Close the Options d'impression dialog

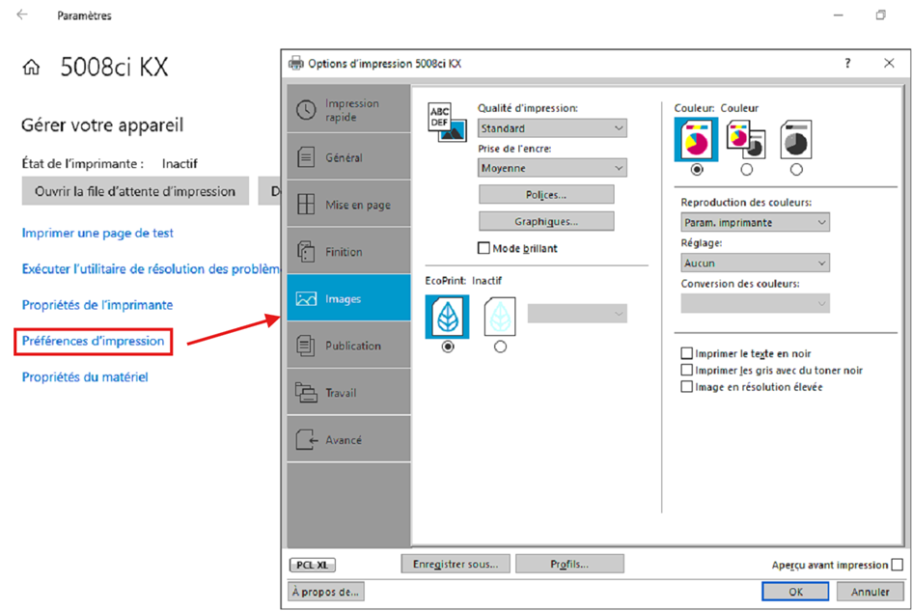[x=889, y=63]
